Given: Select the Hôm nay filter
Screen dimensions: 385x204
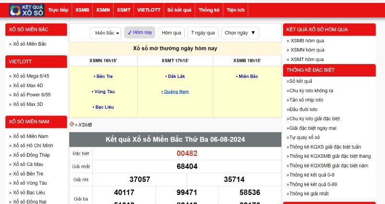Looking at the screenshot, I should (x=140, y=33).
